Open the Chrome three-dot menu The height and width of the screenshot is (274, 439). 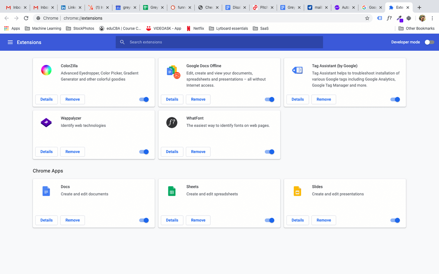click(x=433, y=18)
